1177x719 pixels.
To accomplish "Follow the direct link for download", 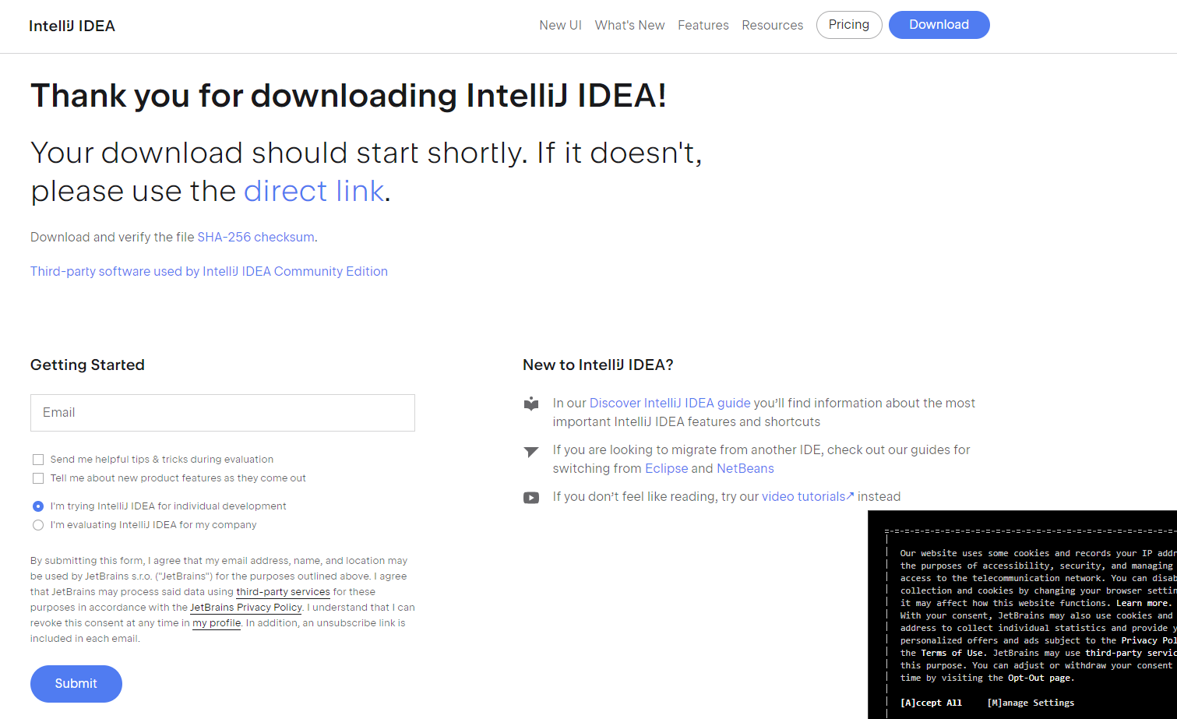I will tap(314, 191).
